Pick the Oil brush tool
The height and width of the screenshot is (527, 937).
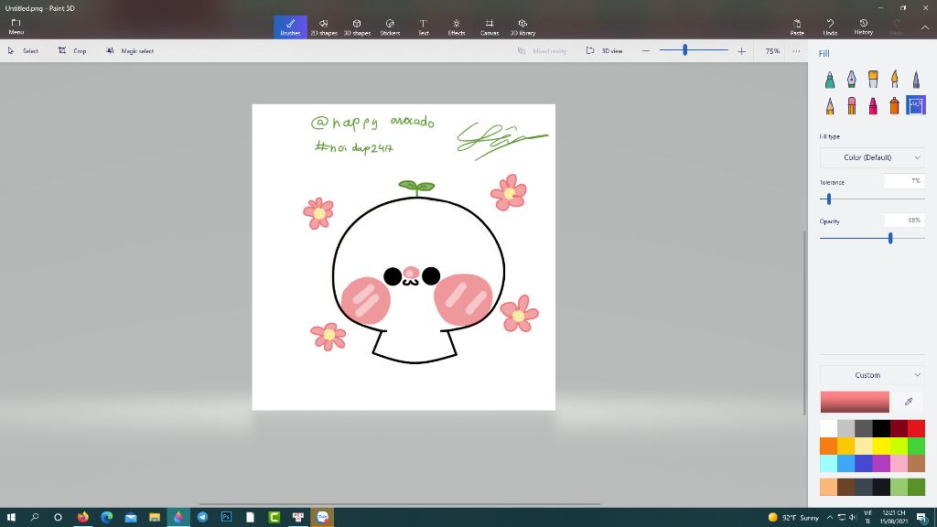pyautogui.click(x=873, y=80)
